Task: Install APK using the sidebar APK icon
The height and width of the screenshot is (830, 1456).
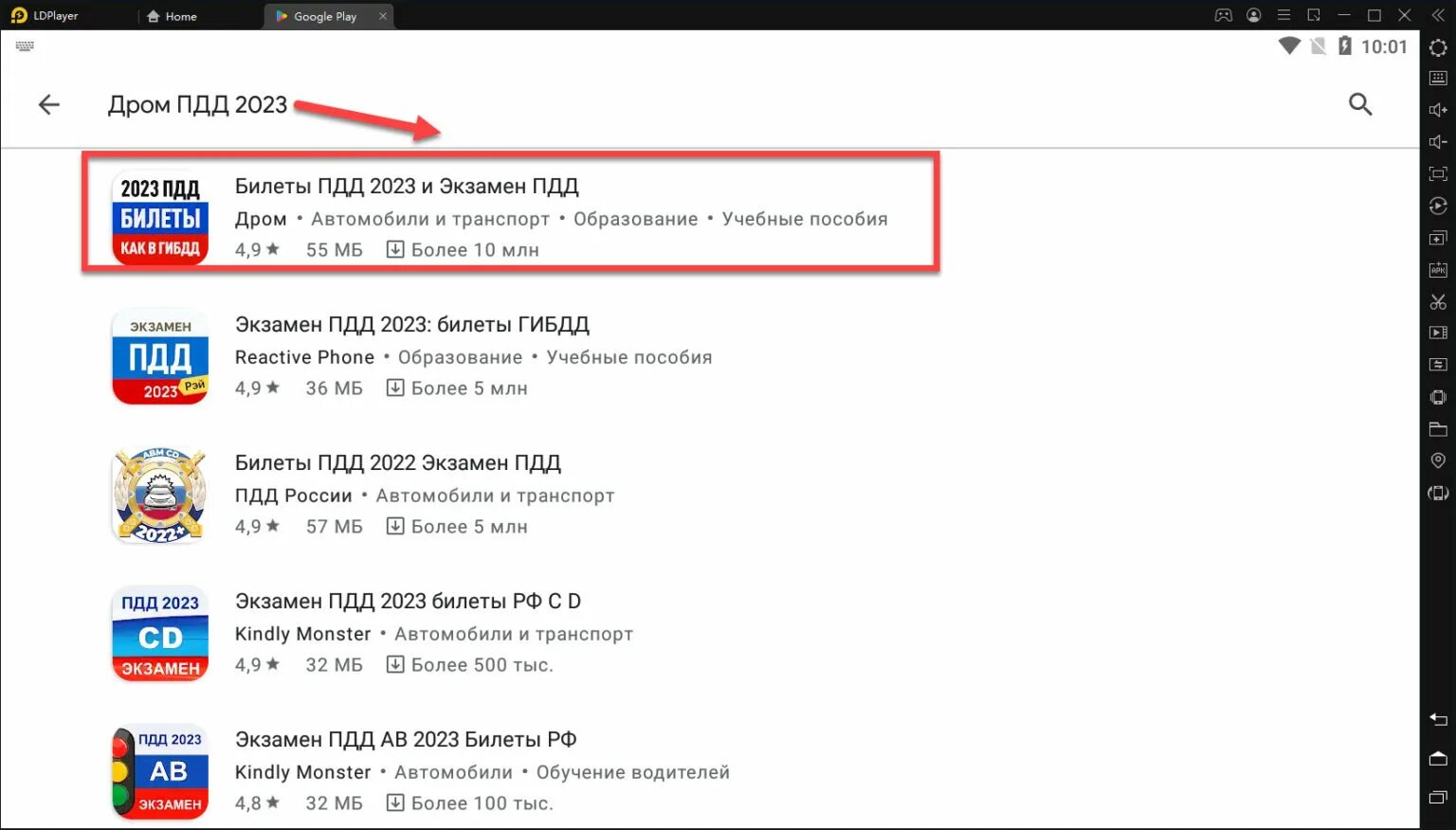Action: coord(1438,270)
